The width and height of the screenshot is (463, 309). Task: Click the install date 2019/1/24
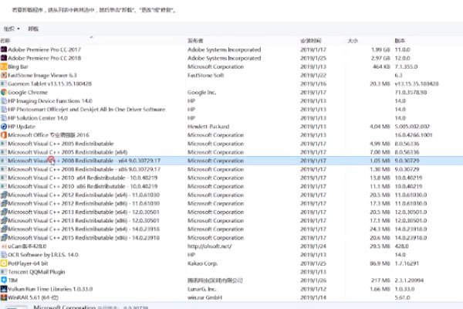[313, 246]
